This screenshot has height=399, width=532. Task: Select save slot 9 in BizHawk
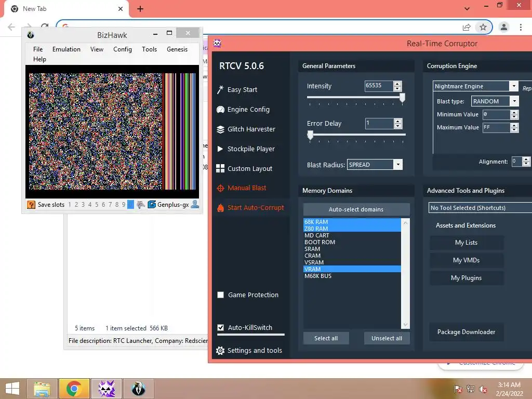124,205
